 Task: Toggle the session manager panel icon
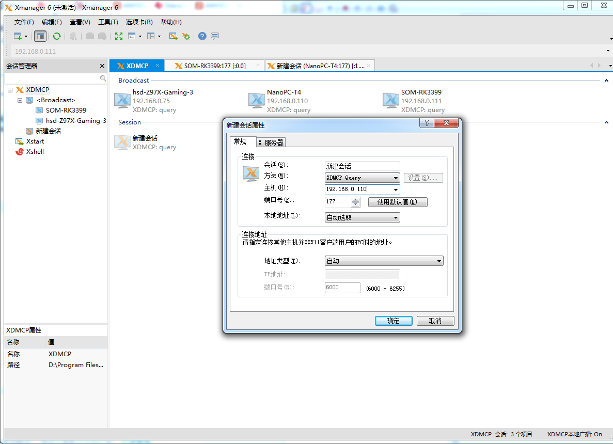pyautogui.click(x=40, y=36)
